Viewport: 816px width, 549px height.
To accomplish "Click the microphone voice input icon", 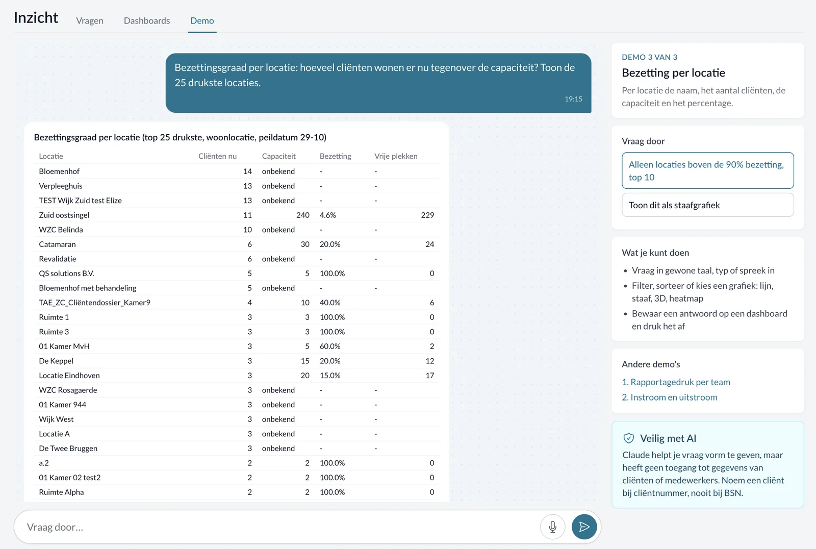I will coord(553,527).
